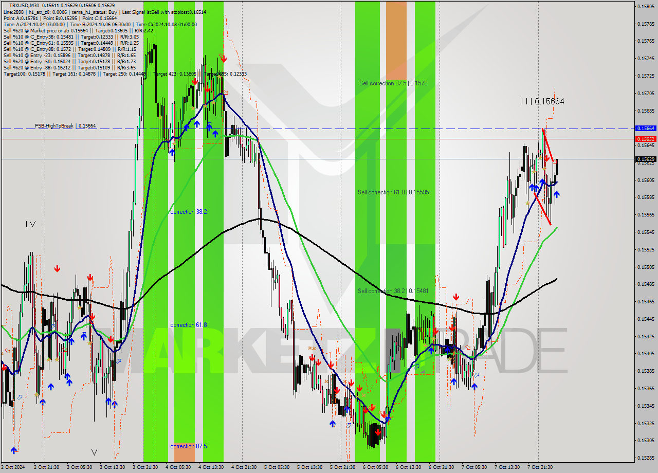
Task: Select the '6 Oct 21:30' time label
Action: click(441, 467)
